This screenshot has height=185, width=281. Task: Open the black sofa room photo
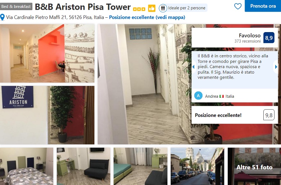tap(84, 166)
